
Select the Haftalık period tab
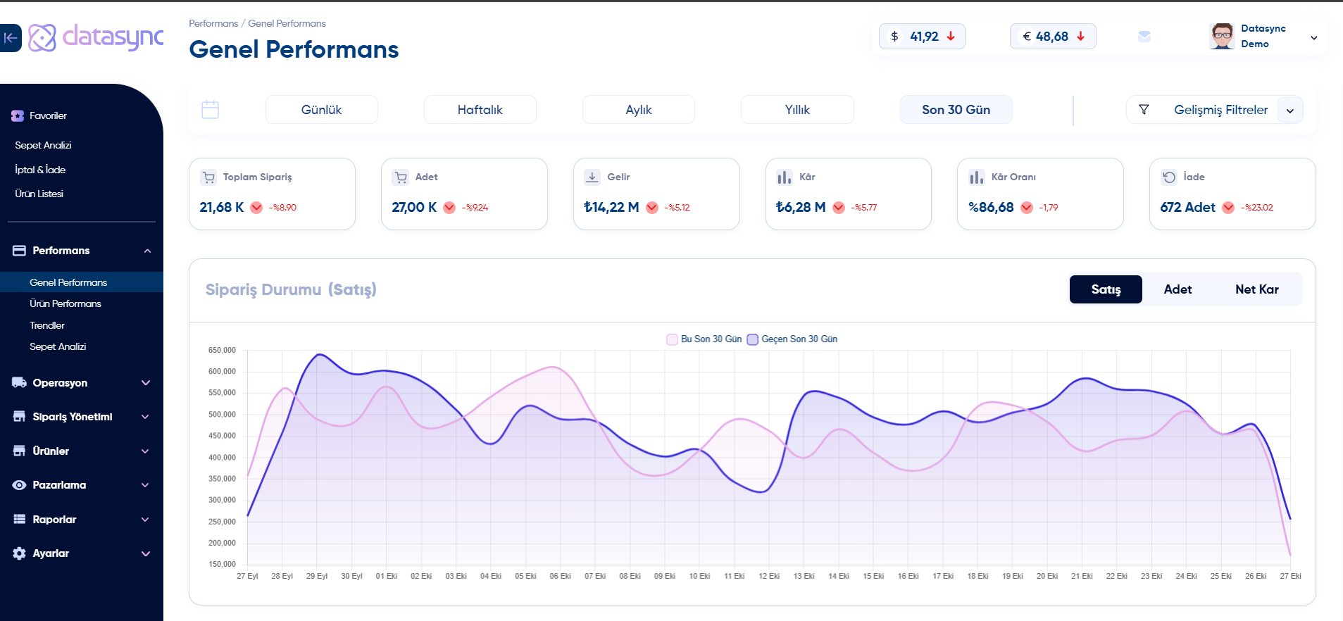pos(480,110)
